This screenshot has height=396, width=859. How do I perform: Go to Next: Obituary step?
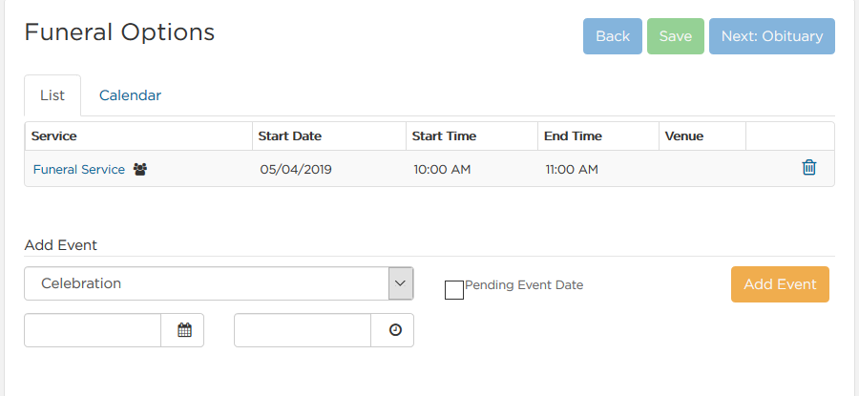click(772, 36)
